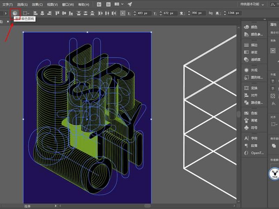The image size is (279, 209).
Task: Open the 颜色 color panel
Action: point(251,27)
